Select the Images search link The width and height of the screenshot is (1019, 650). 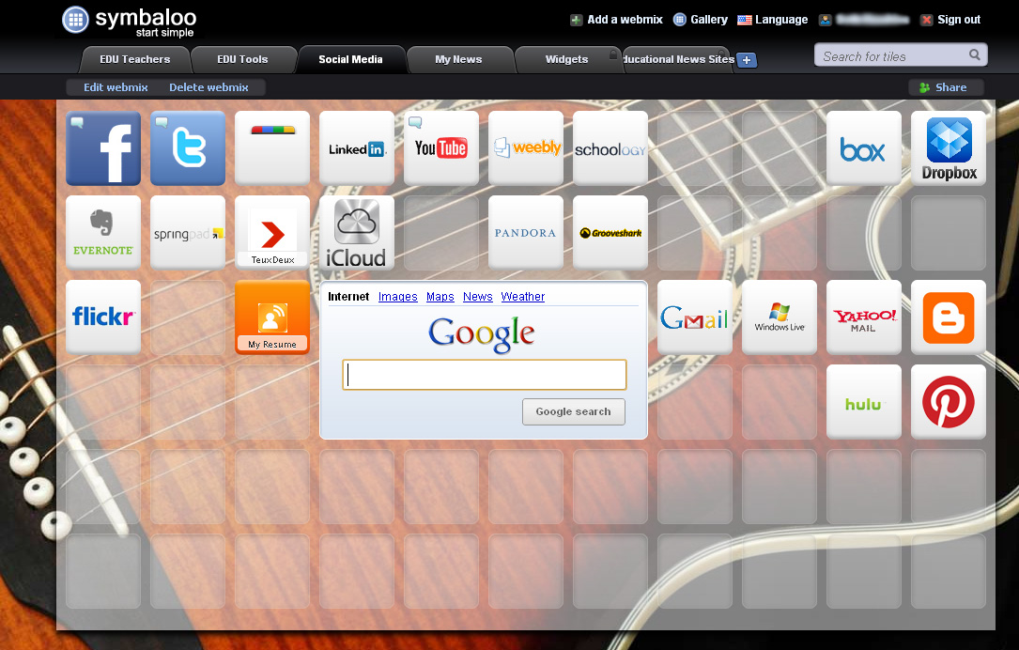(x=397, y=297)
